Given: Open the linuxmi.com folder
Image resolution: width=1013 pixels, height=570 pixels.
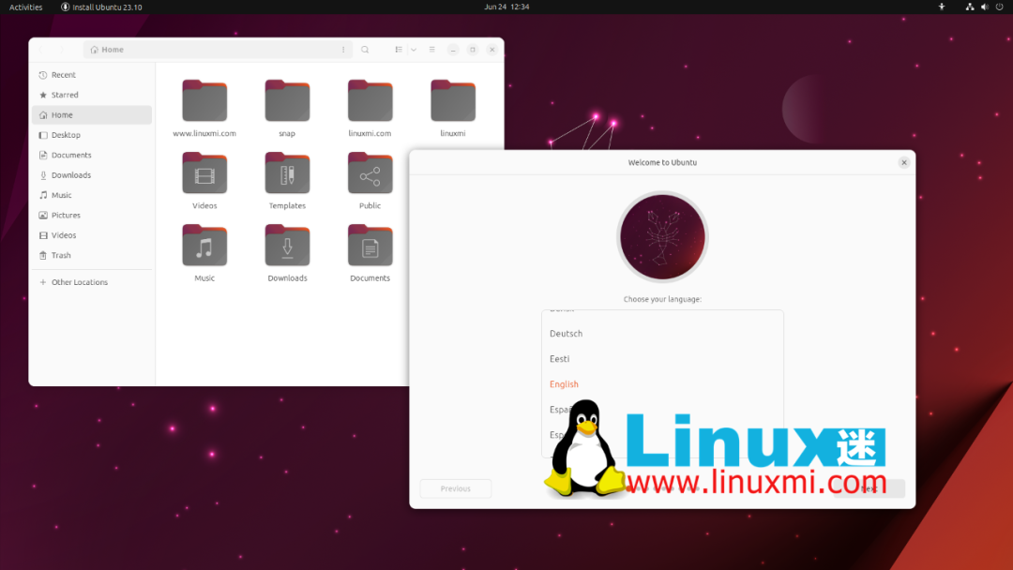Looking at the screenshot, I should [x=370, y=101].
